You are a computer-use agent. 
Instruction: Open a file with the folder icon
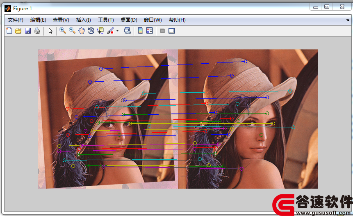point(18,31)
